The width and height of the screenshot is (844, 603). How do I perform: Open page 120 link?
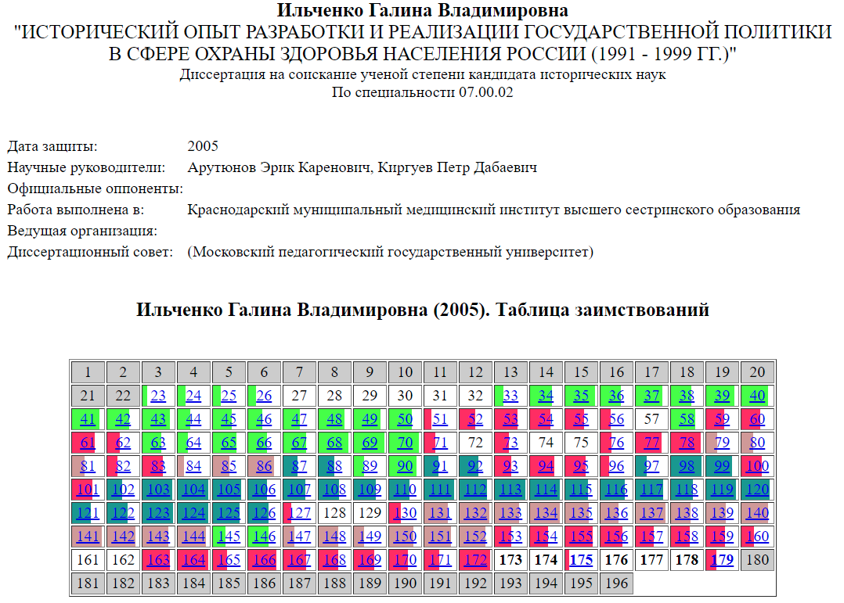pyautogui.click(x=757, y=490)
